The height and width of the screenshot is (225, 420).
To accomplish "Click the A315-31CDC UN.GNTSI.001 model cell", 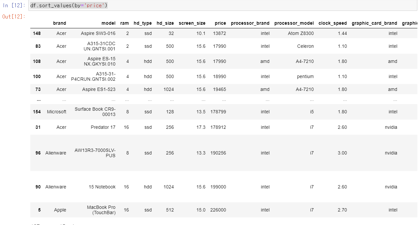I will click(99, 46).
